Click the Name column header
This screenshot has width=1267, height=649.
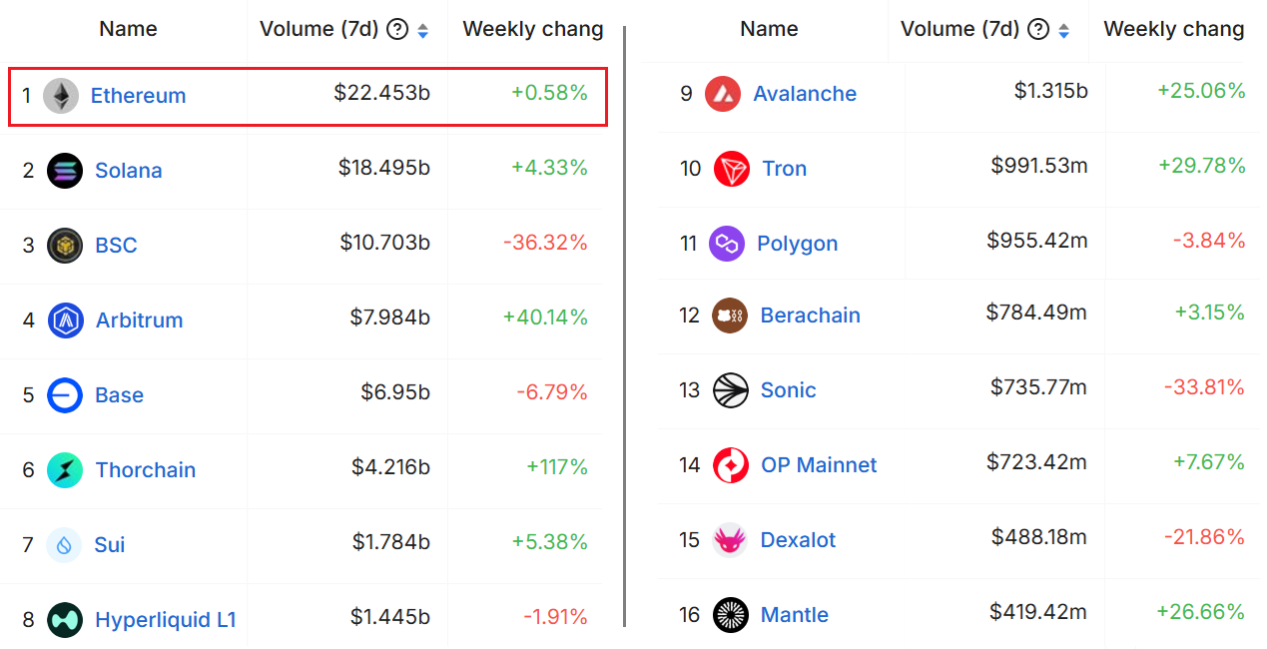[x=128, y=28]
